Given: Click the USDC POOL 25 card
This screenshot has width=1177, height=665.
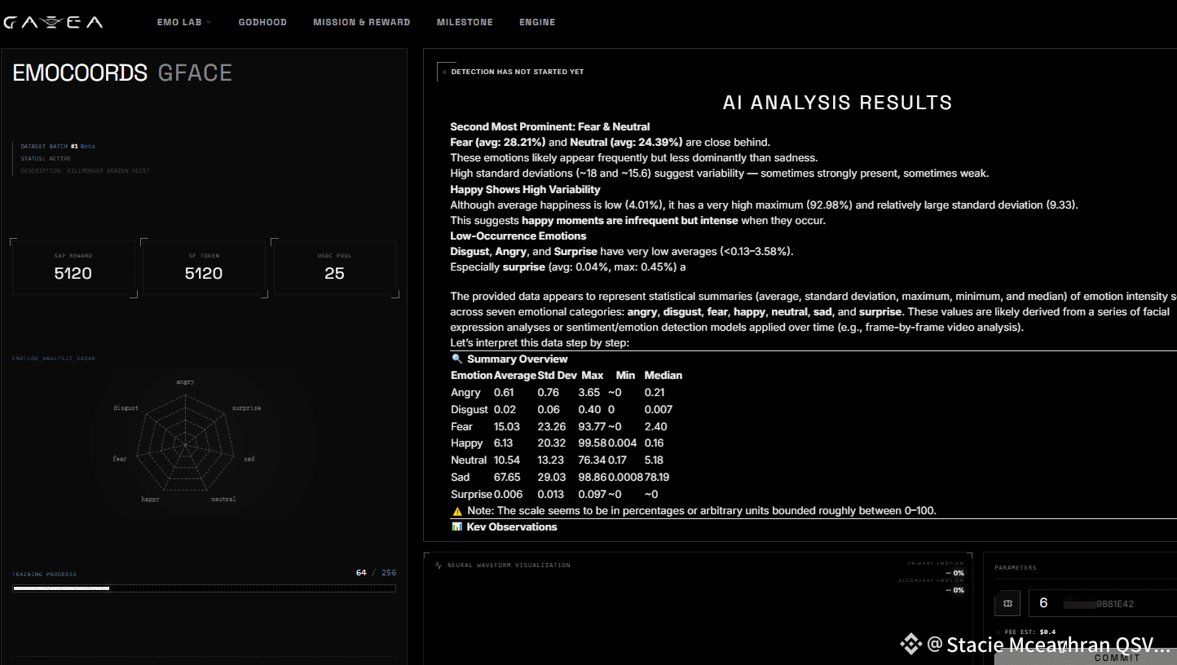Looking at the screenshot, I should tap(334, 266).
